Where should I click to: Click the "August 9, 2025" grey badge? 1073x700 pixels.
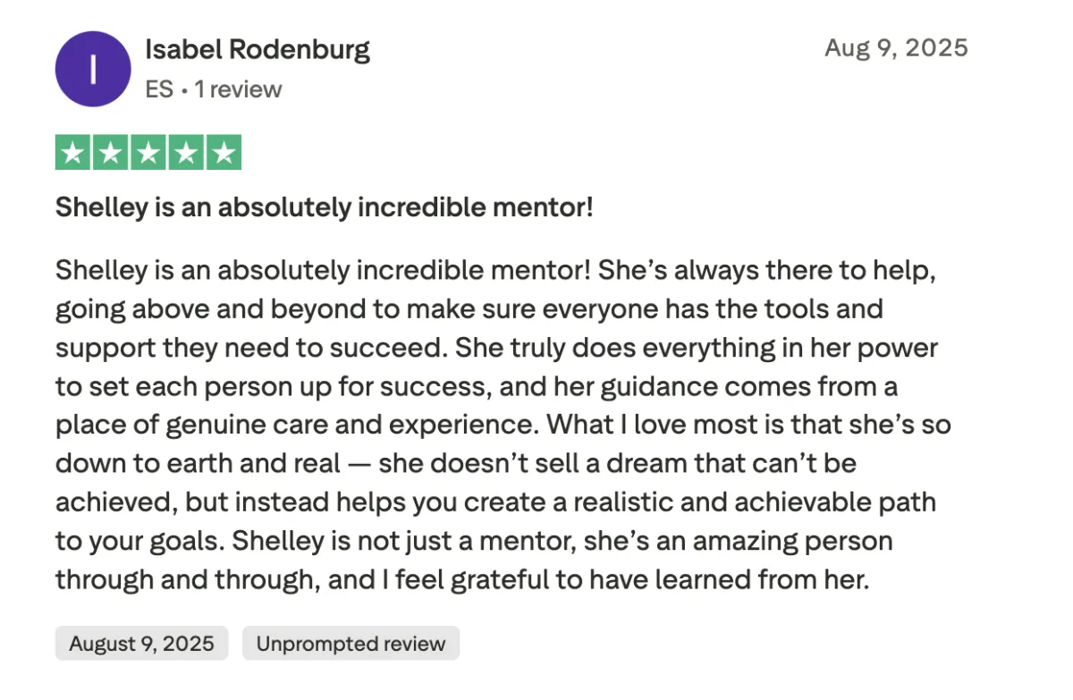coord(141,644)
